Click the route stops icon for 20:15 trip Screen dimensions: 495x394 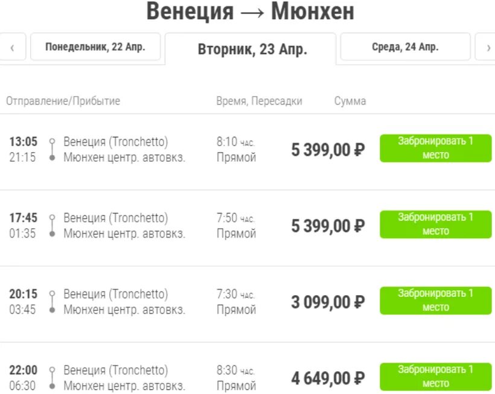pos(52,302)
